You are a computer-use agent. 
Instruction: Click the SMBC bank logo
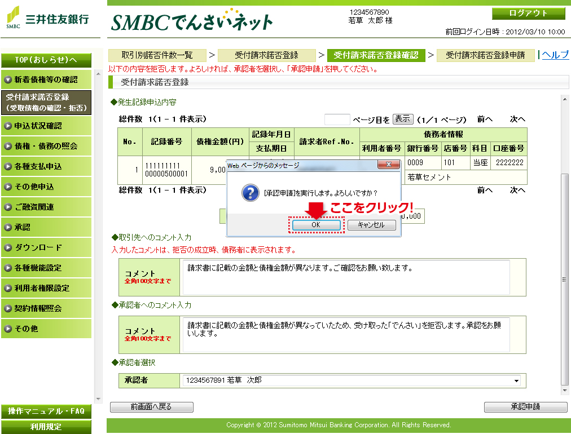click(48, 18)
